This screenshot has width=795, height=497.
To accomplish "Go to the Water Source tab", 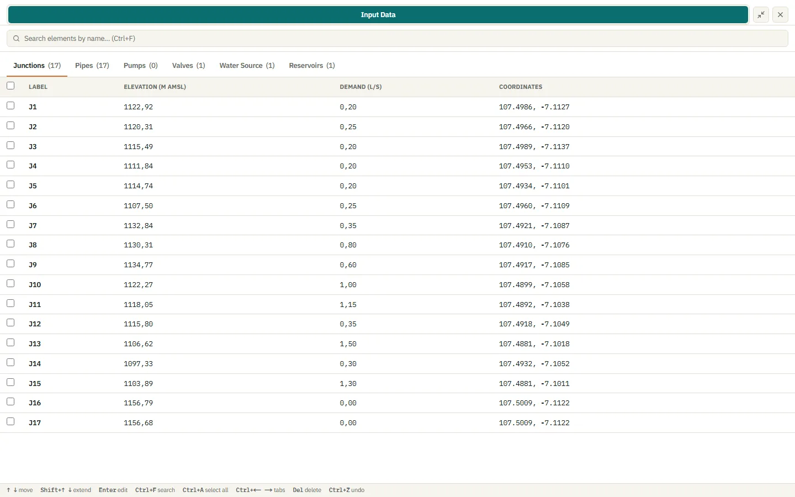I will point(247,66).
